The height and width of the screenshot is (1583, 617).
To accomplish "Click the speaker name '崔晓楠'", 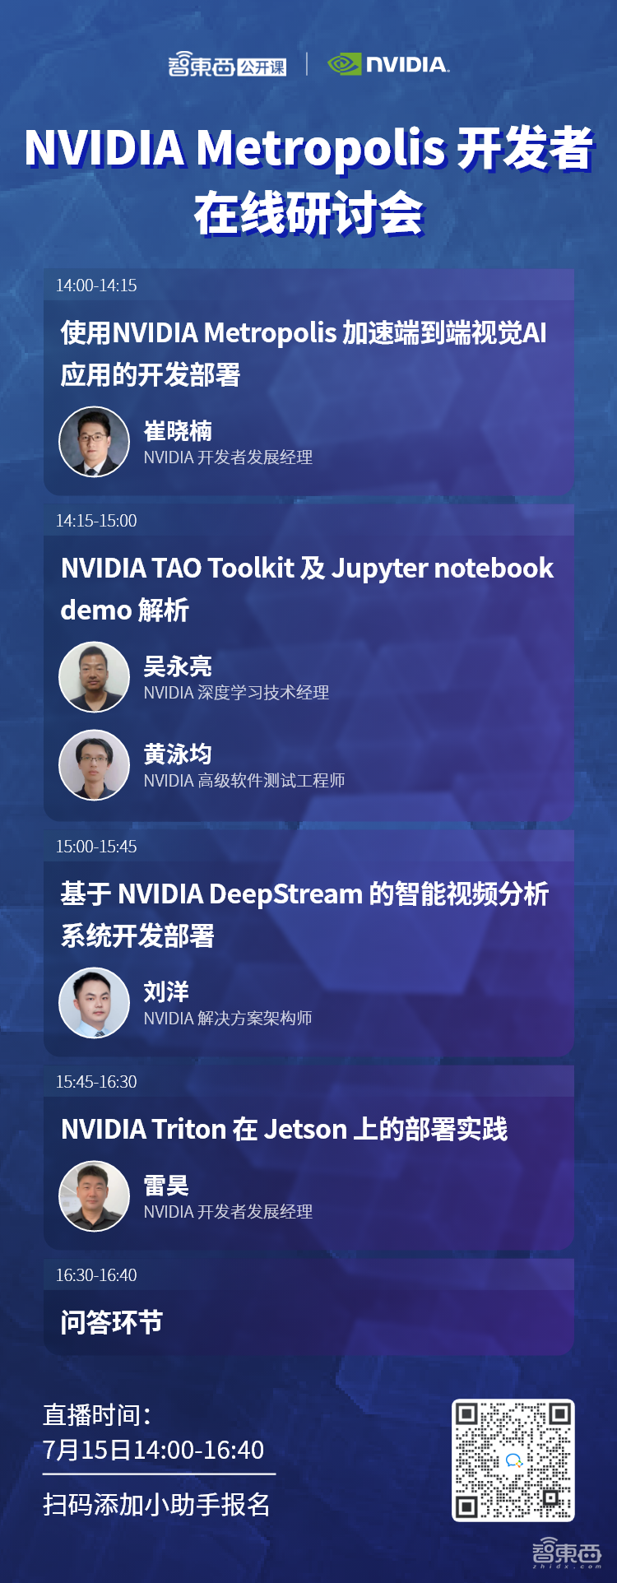I will 178,431.
